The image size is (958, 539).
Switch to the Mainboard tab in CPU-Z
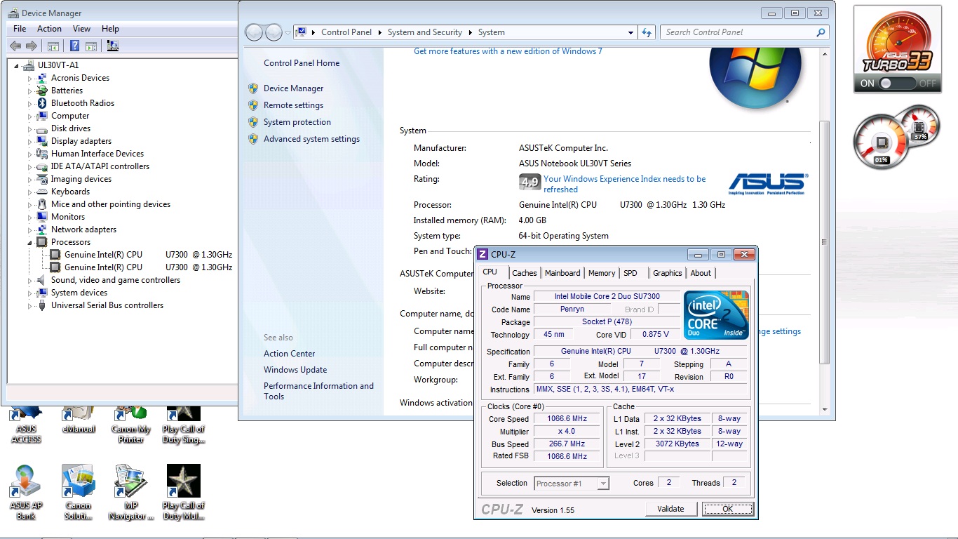click(x=562, y=273)
